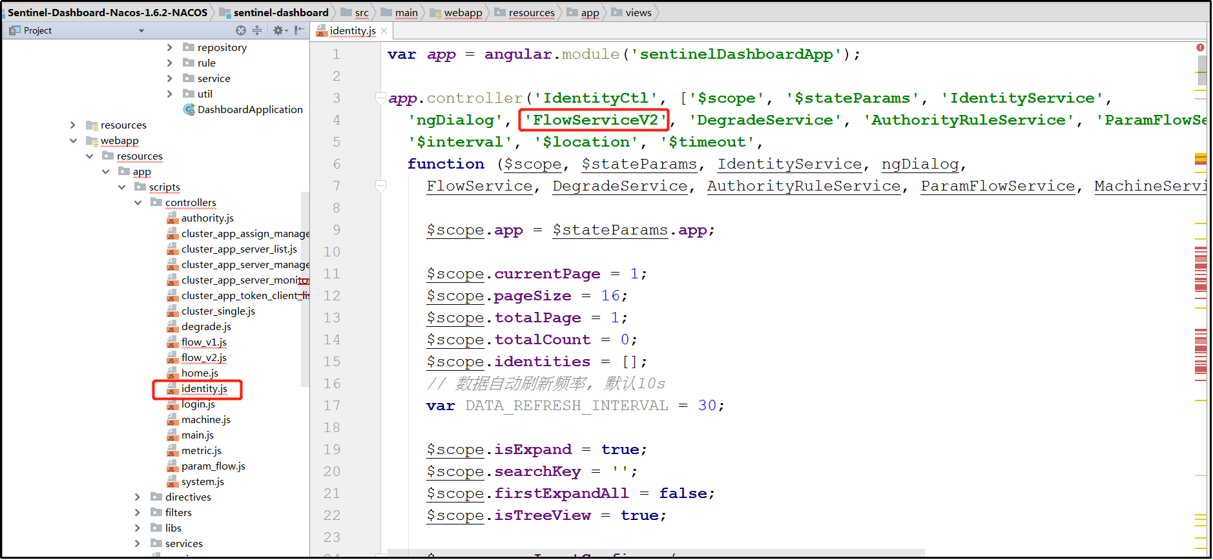
Task: Open cluster_single.js file
Action: [x=211, y=311]
